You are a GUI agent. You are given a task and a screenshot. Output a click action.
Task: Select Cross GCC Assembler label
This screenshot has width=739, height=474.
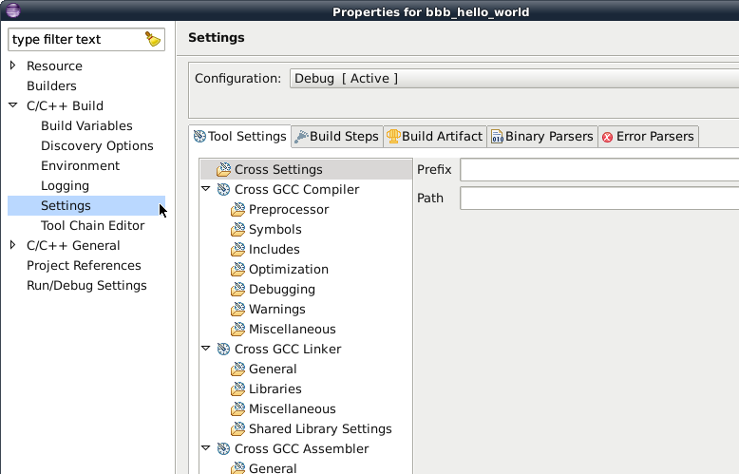click(x=302, y=448)
